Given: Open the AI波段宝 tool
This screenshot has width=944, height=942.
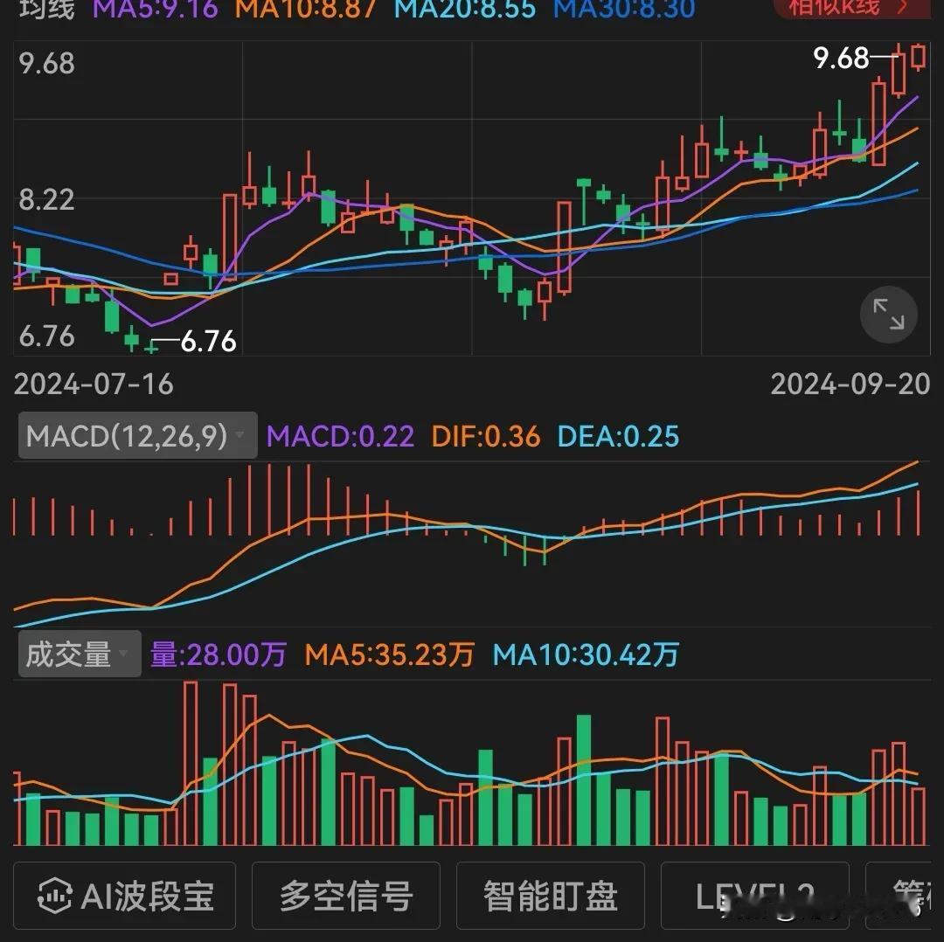Looking at the screenshot, I should click(125, 896).
